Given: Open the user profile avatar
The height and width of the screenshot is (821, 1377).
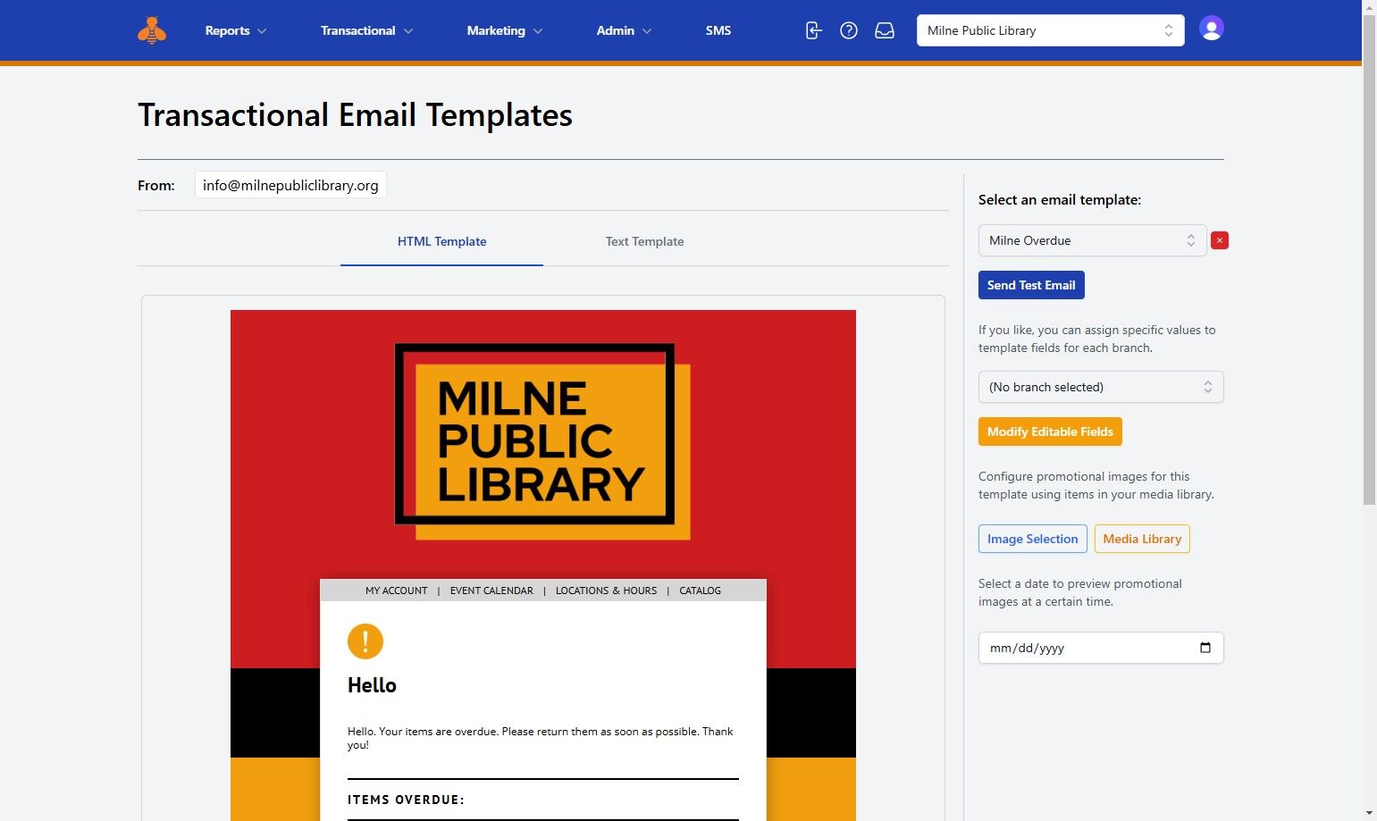Looking at the screenshot, I should point(1211,29).
